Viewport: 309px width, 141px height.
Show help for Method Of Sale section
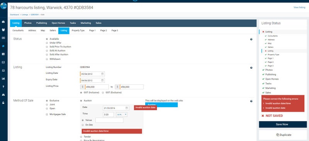click(251, 101)
